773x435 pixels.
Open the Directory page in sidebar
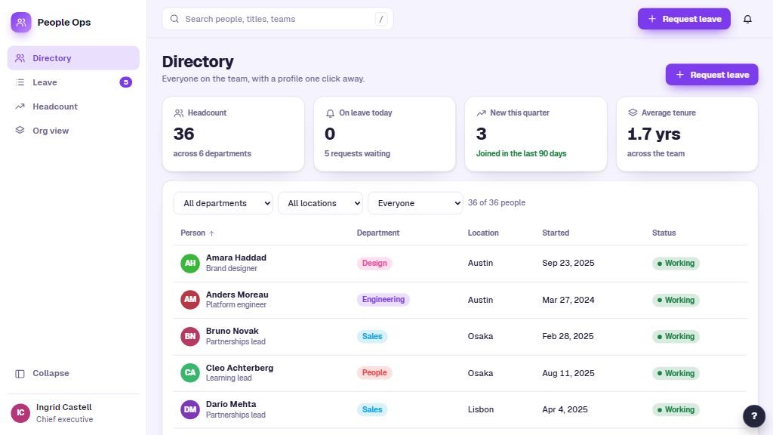[73, 58]
